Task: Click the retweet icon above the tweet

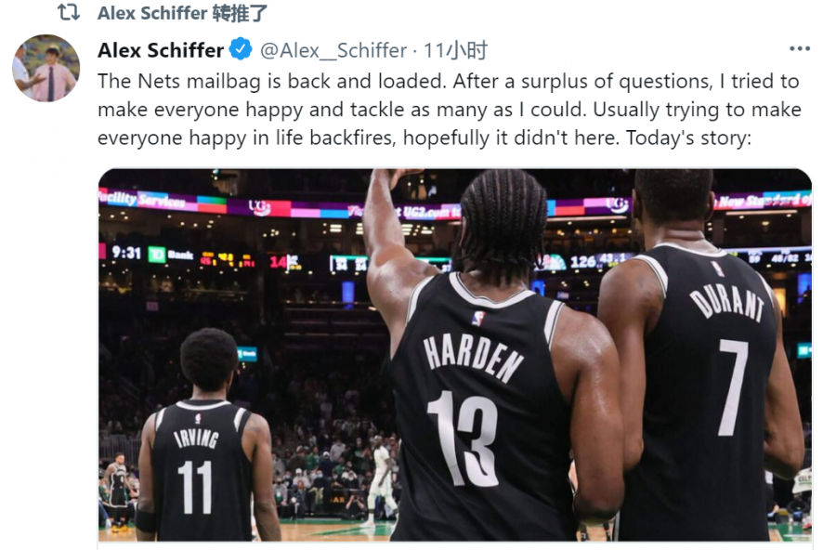Action: [x=68, y=12]
